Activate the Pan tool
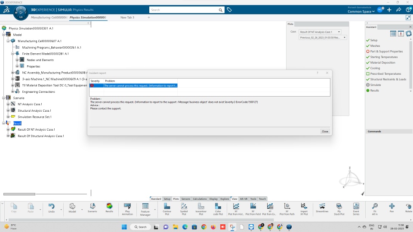413x232 pixels. coord(391,208)
